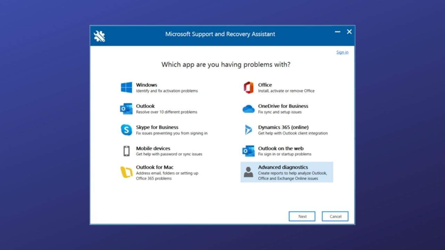This screenshot has height=250, width=445.
Task: Click 'Get help with Outlook client integration'
Action: coord(293,133)
